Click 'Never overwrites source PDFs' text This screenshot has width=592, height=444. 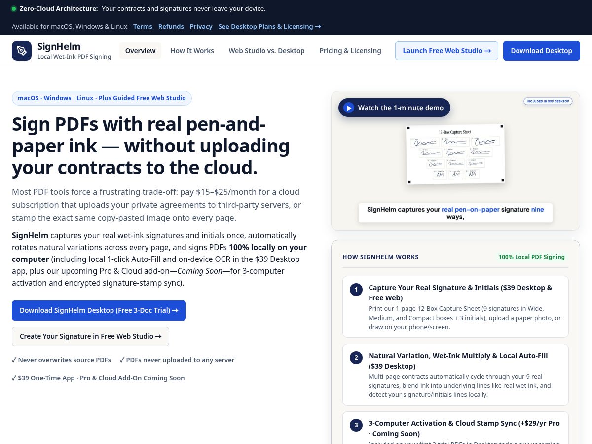tap(62, 360)
